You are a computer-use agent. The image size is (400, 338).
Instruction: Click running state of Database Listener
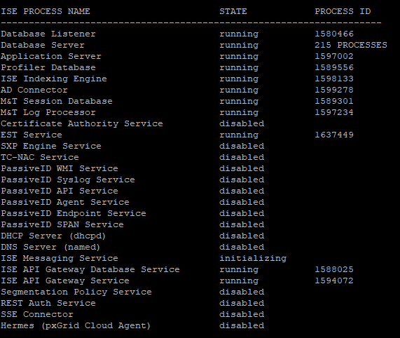click(x=239, y=34)
